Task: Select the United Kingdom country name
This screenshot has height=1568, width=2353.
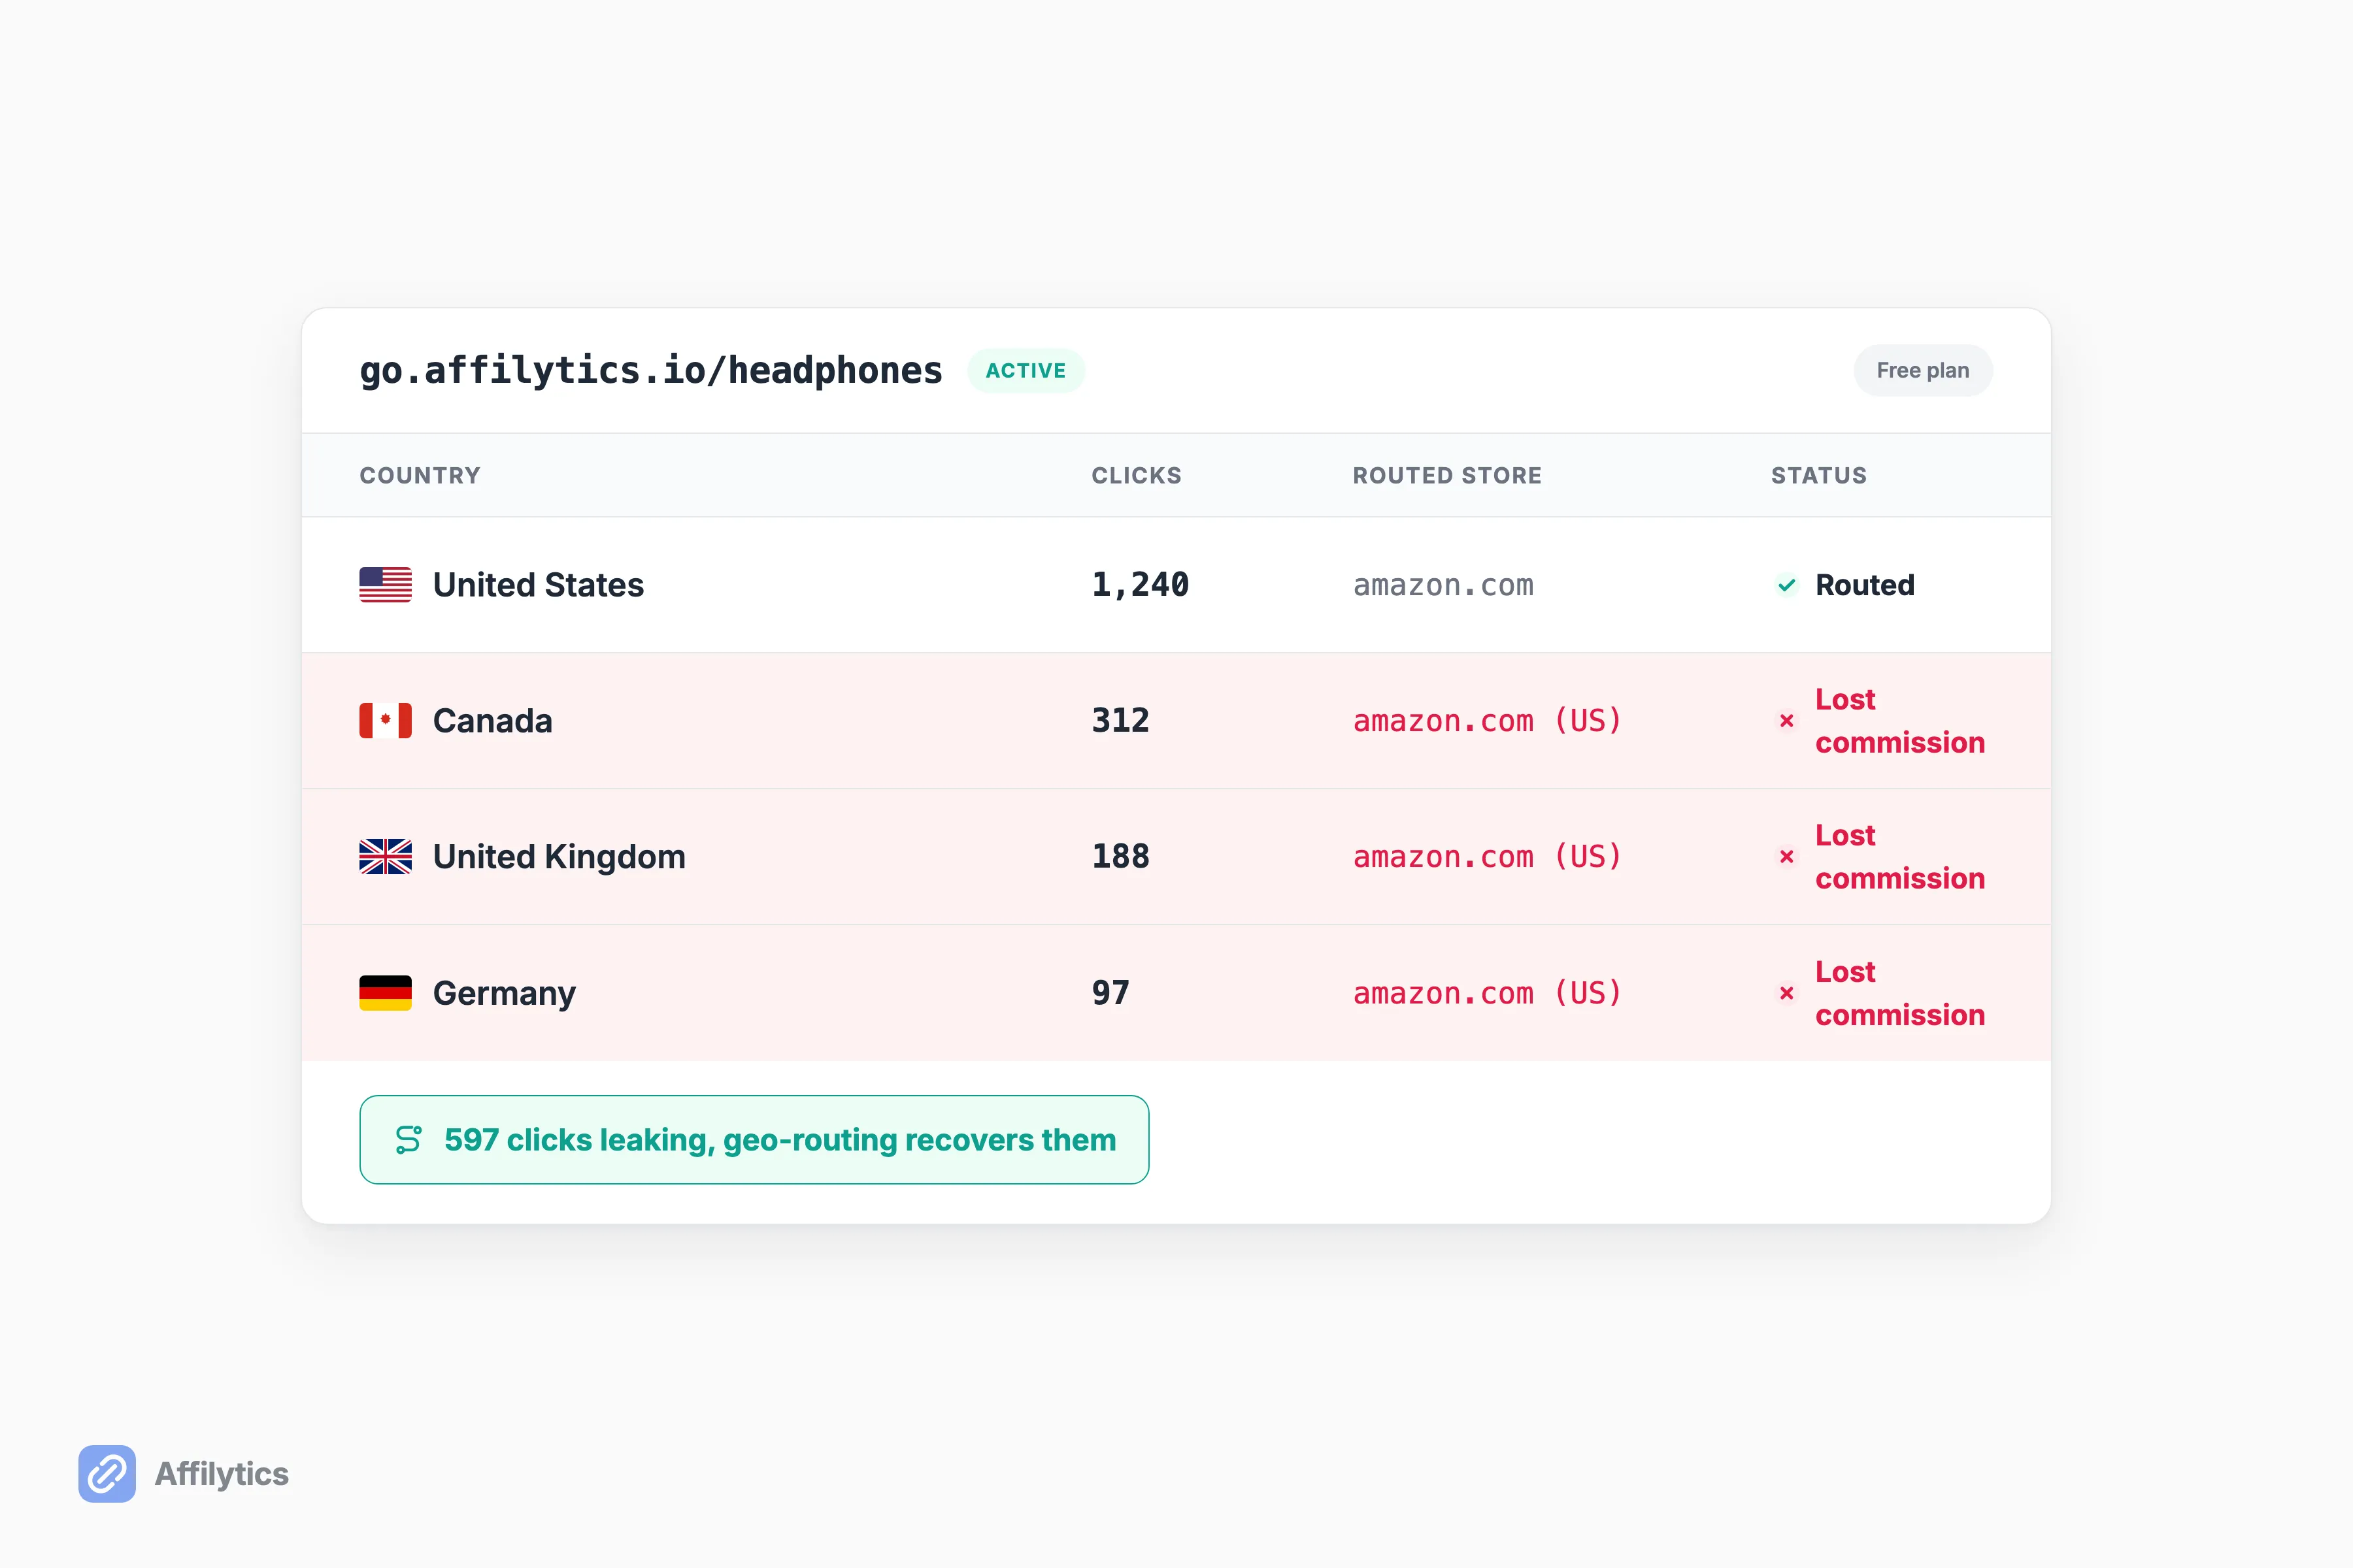Action: tap(559, 857)
